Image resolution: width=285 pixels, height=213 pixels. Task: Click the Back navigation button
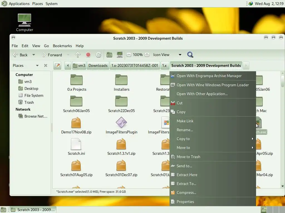click(x=20, y=55)
